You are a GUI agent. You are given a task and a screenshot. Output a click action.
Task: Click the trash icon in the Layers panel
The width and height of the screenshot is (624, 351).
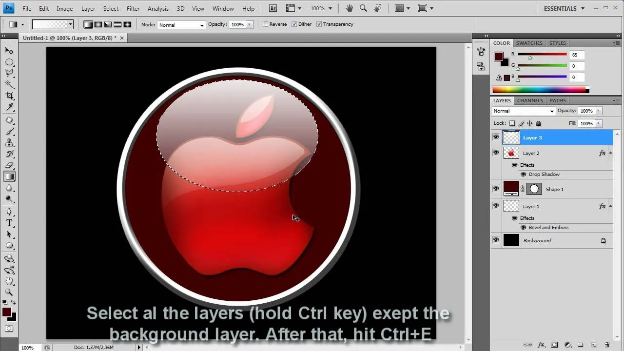point(607,345)
